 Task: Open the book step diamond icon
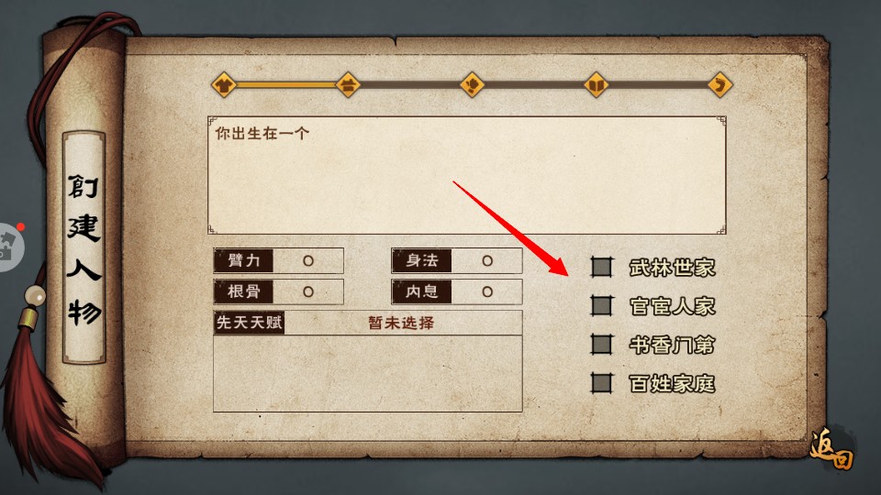click(597, 84)
